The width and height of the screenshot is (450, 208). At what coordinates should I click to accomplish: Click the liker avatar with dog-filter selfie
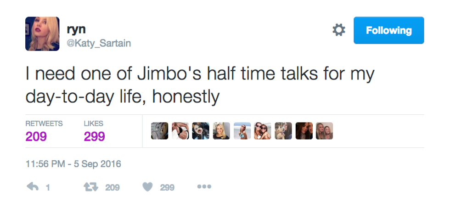pyautogui.click(x=201, y=131)
